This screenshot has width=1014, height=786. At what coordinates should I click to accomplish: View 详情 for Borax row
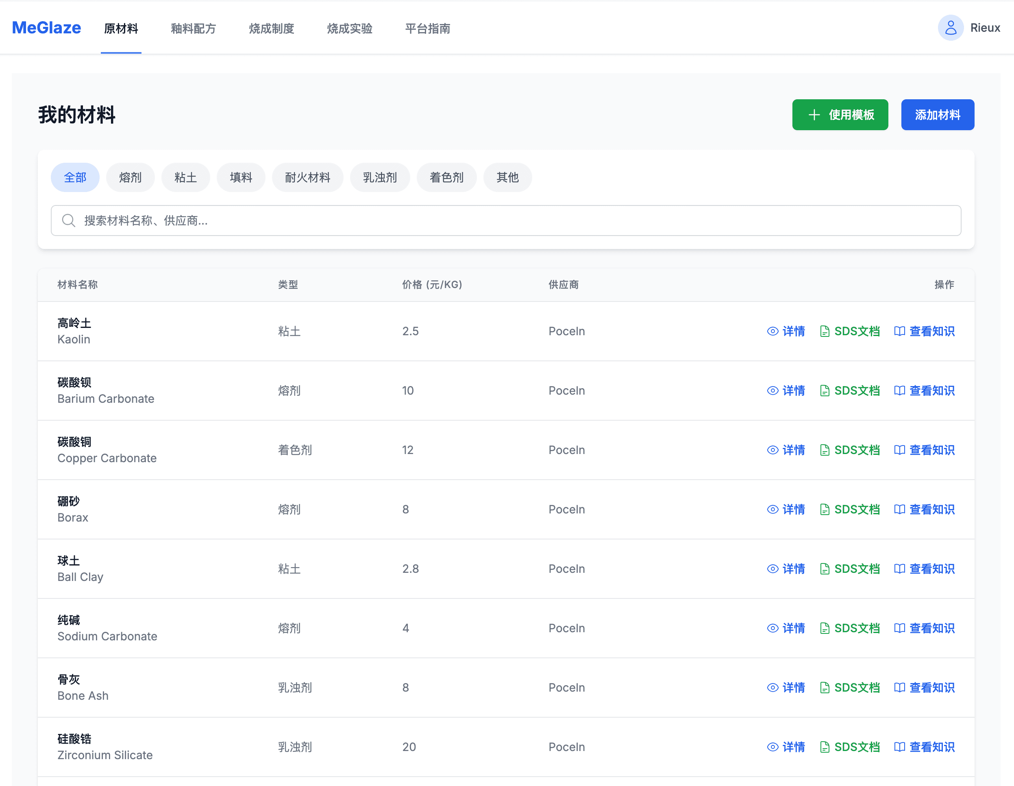[x=786, y=510]
